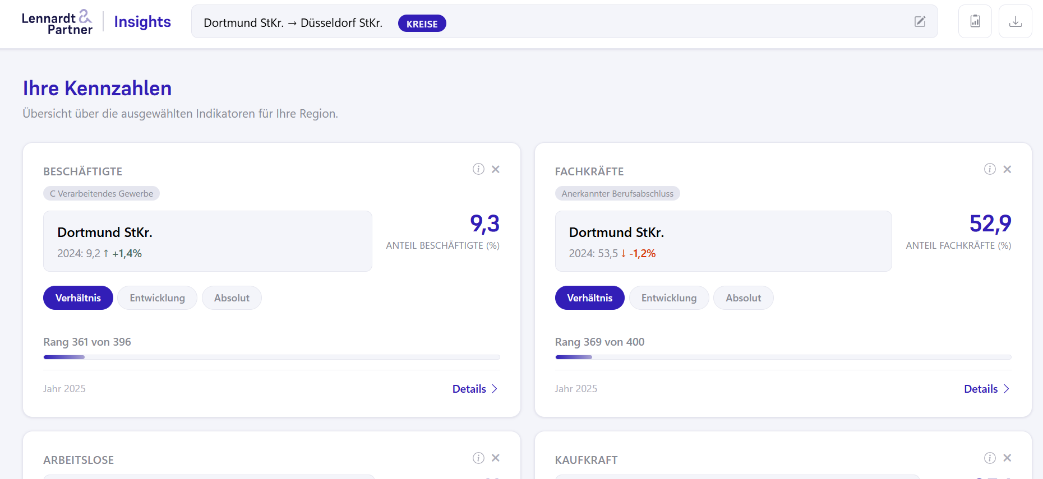Select the Dortmund StKr. box in Fachkräfte

tap(723, 241)
